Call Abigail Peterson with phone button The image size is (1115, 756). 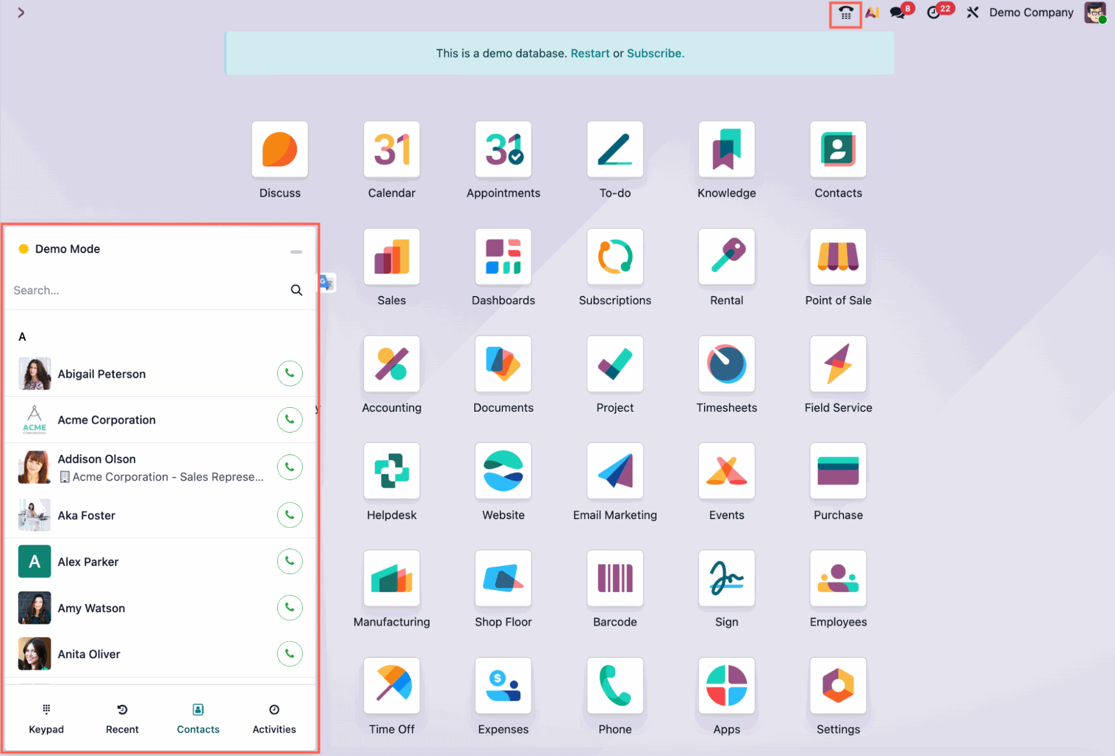[x=289, y=373]
